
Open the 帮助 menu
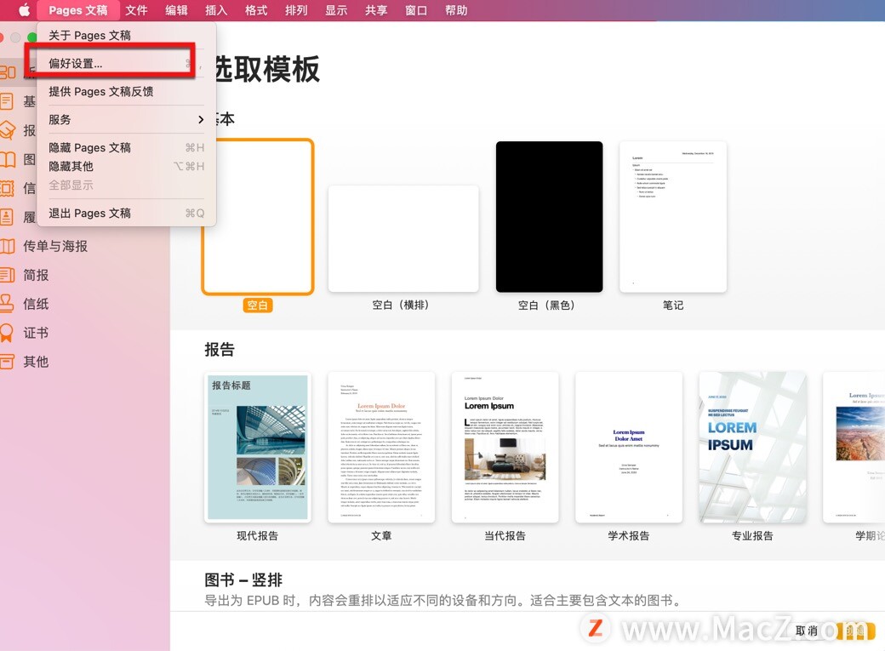point(456,10)
